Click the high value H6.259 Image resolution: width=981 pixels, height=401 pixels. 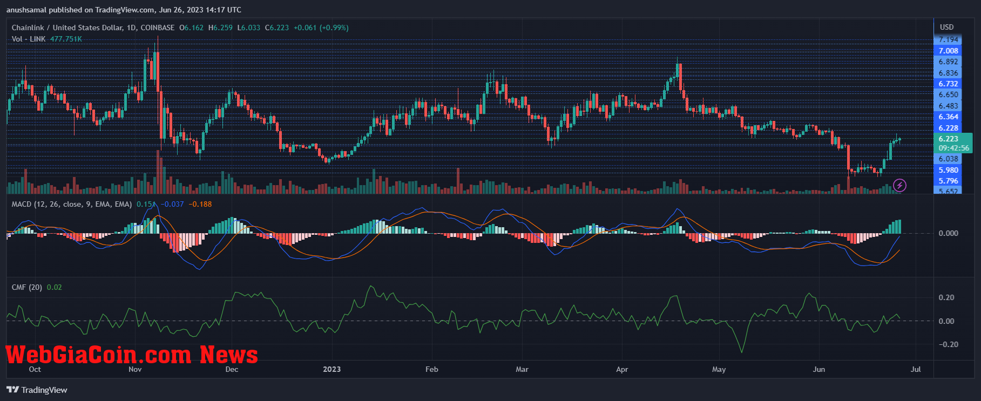click(220, 28)
